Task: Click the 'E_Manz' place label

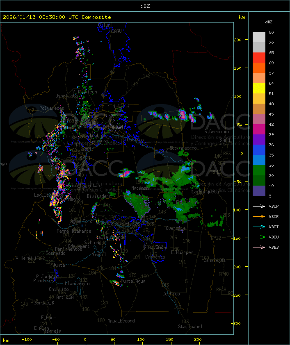Action: tap(48, 318)
